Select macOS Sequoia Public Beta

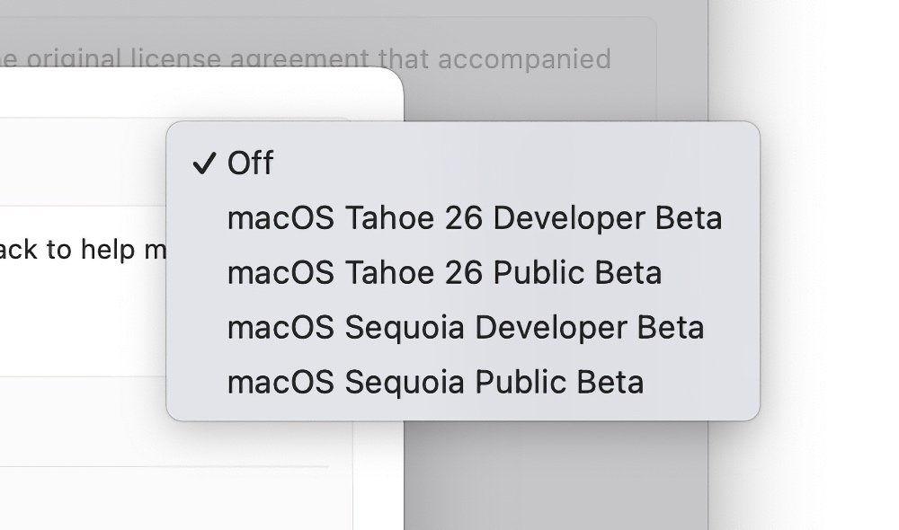(435, 383)
